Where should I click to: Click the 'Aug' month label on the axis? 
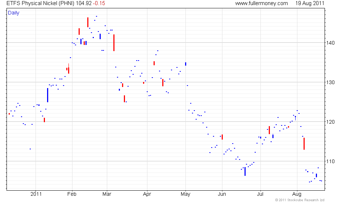297,194
